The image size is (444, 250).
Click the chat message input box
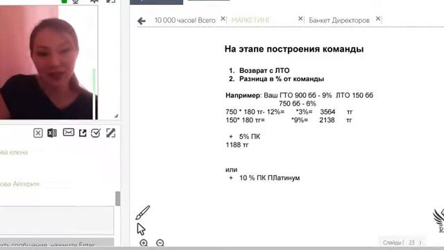(x=57, y=221)
